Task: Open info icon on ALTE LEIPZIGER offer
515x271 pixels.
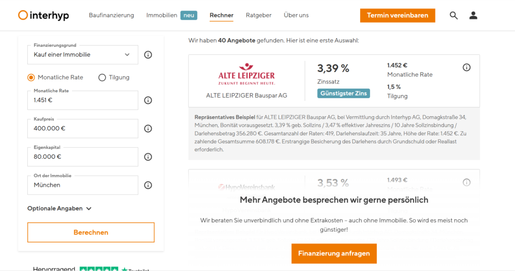Action: pyautogui.click(x=466, y=67)
